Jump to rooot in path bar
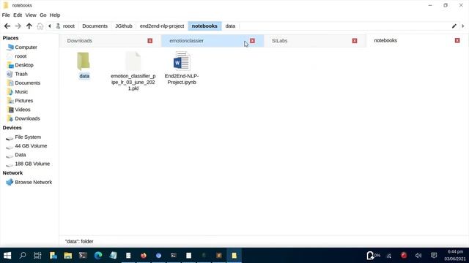The height and width of the screenshot is (263, 469). [x=65, y=26]
